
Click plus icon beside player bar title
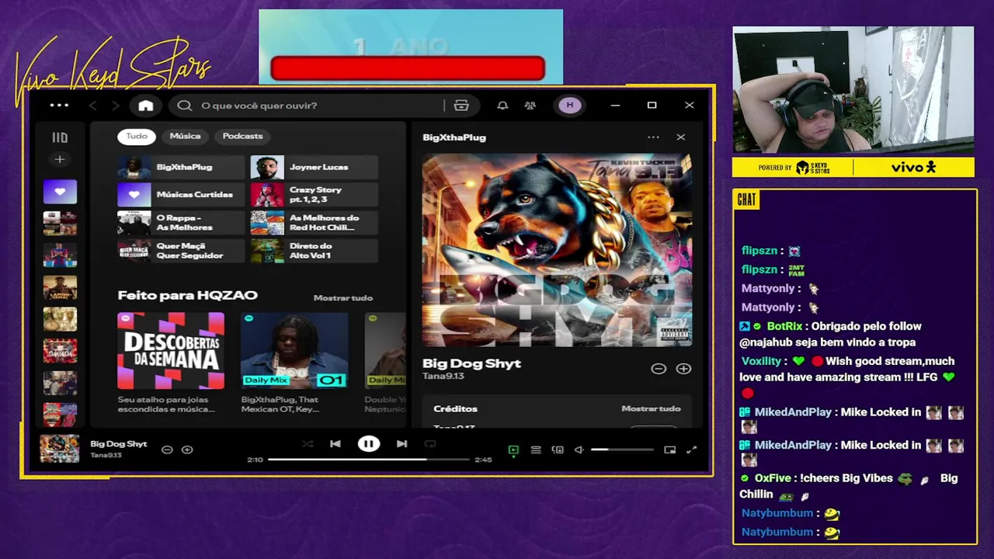tap(187, 450)
